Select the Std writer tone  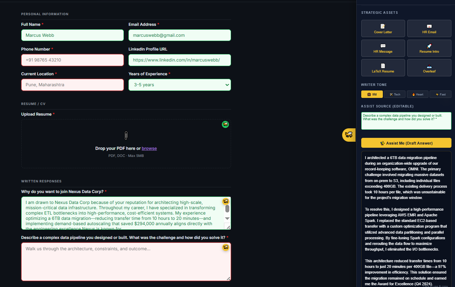pos(372,94)
